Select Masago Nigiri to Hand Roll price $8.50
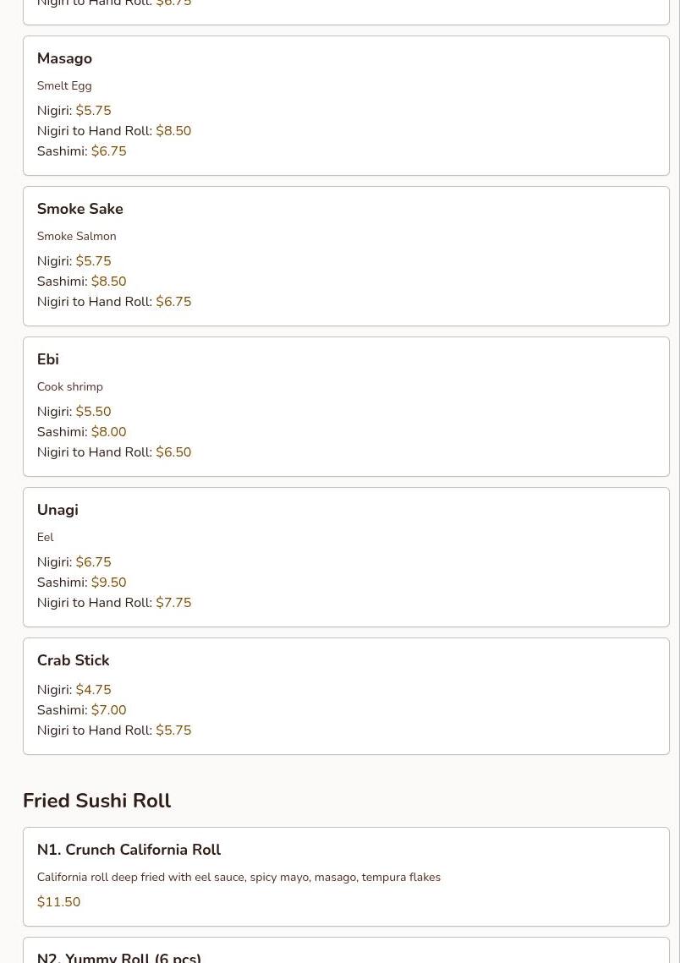The height and width of the screenshot is (963, 697). [173, 131]
